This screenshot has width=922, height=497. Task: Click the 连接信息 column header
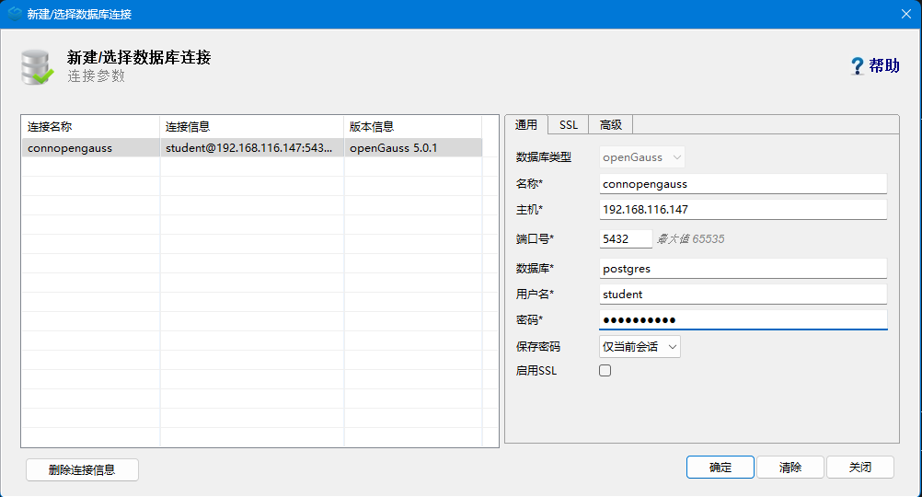[x=252, y=126]
